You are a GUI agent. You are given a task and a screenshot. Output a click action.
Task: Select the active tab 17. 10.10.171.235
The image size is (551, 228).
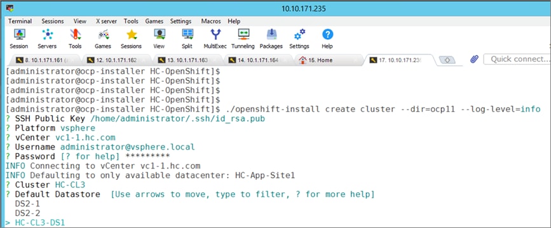click(400, 60)
